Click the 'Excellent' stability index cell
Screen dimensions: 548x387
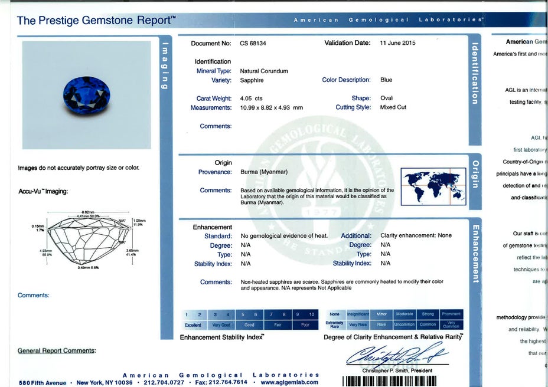click(x=193, y=325)
